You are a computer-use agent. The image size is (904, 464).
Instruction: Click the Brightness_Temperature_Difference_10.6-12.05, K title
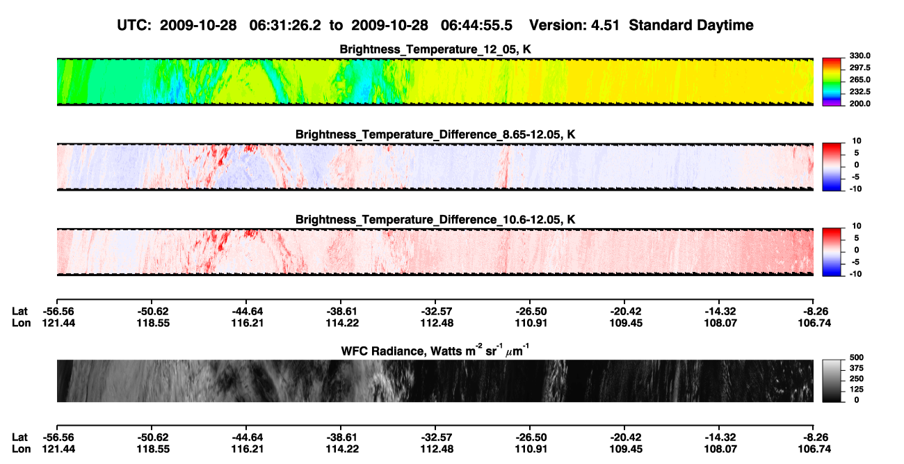click(x=435, y=220)
